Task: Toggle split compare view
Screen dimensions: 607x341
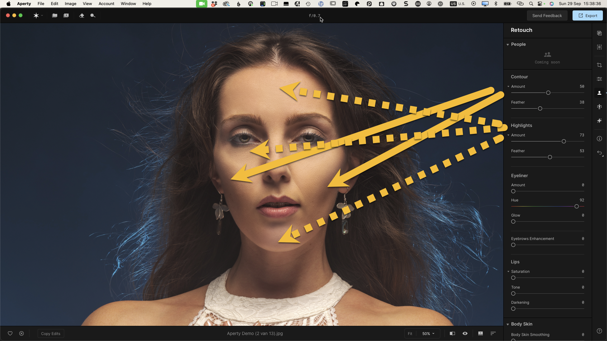Action: [452, 333]
